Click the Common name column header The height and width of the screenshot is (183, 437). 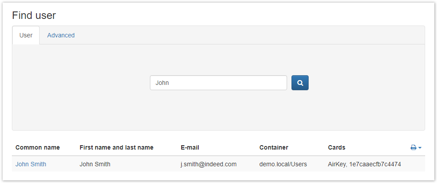37,147
